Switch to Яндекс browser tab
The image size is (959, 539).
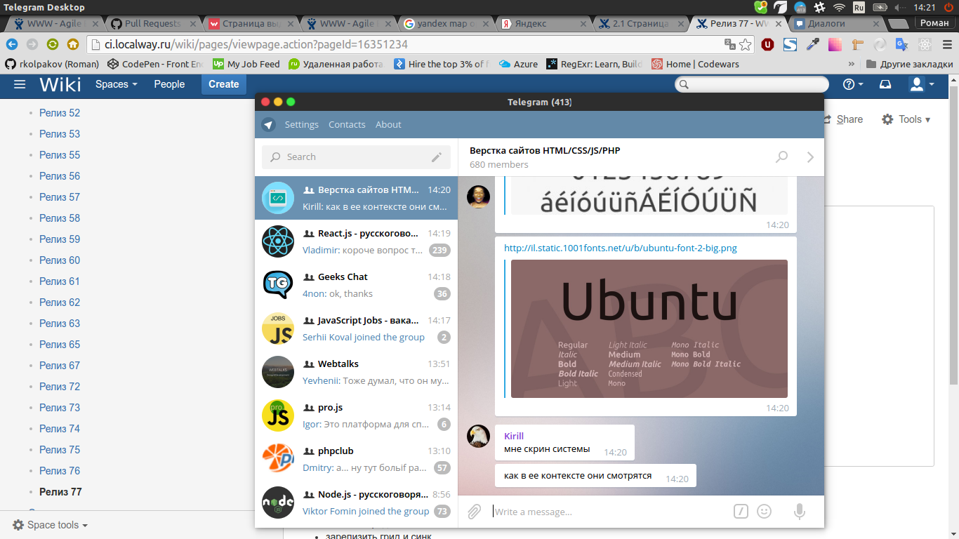[x=543, y=24]
